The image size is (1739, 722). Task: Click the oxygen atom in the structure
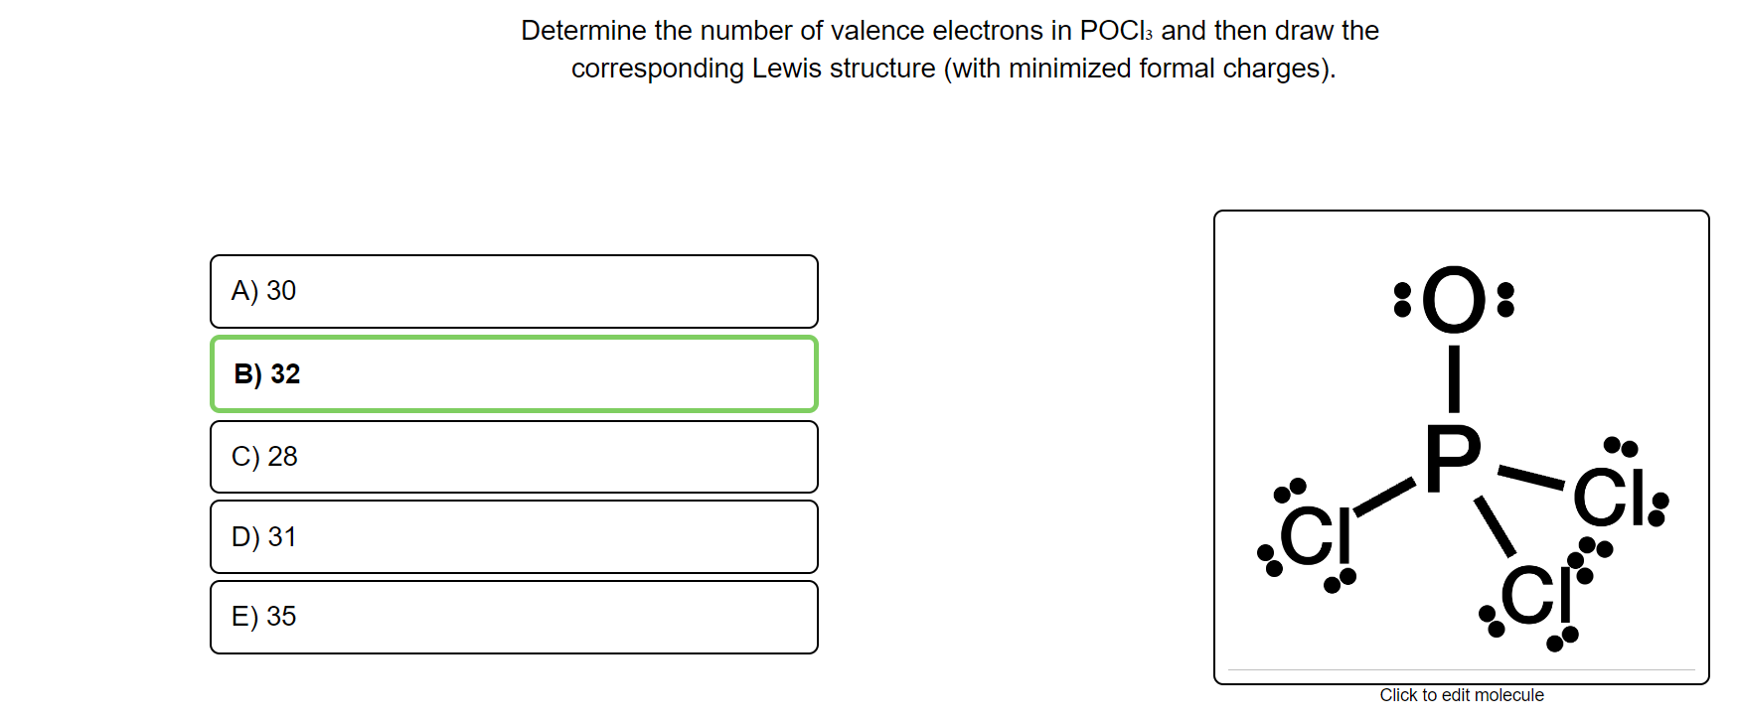tap(1454, 299)
